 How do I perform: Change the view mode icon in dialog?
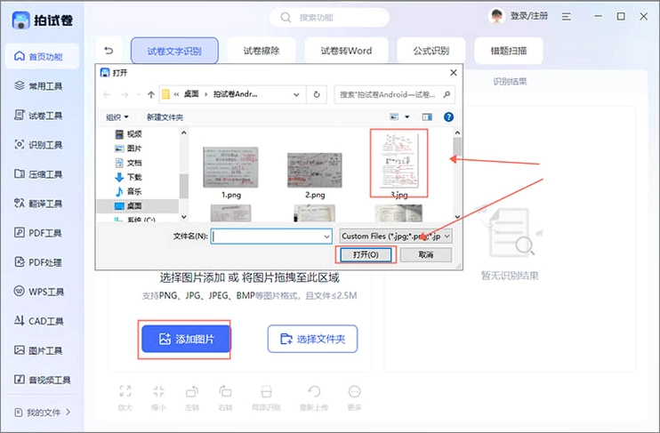pyautogui.click(x=394, y=116)
